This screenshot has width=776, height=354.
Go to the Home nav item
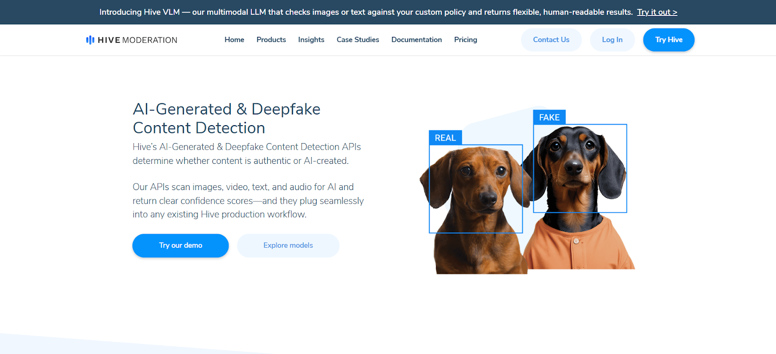click(234, 40)
